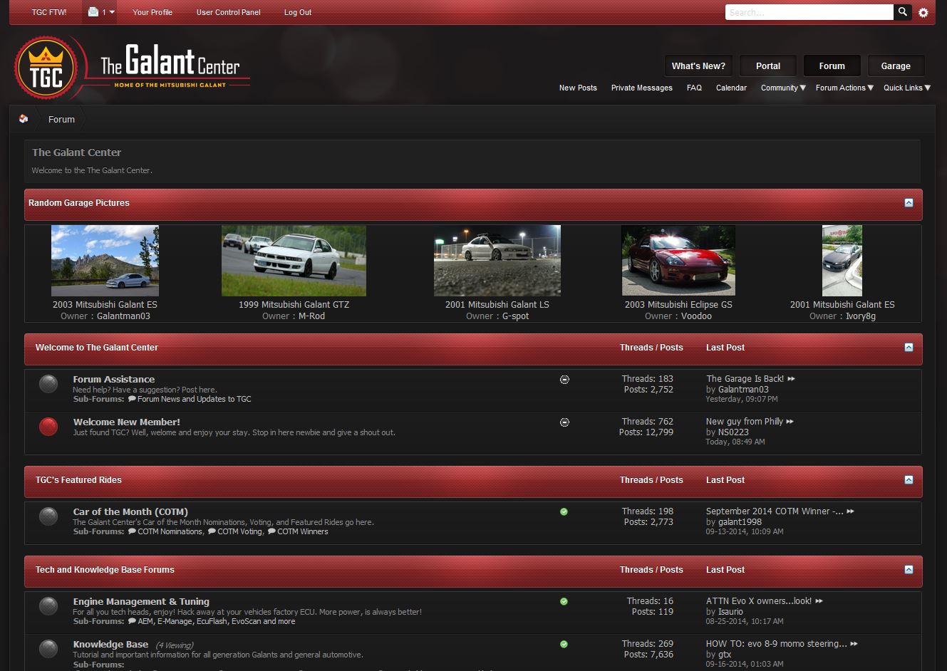Click Forum Assistance forum status icon
Screen dimensions: 947x671
pyautogui.click(x=48, y=384)
